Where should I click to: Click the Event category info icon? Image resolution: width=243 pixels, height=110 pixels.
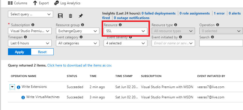tap(81, 37)
